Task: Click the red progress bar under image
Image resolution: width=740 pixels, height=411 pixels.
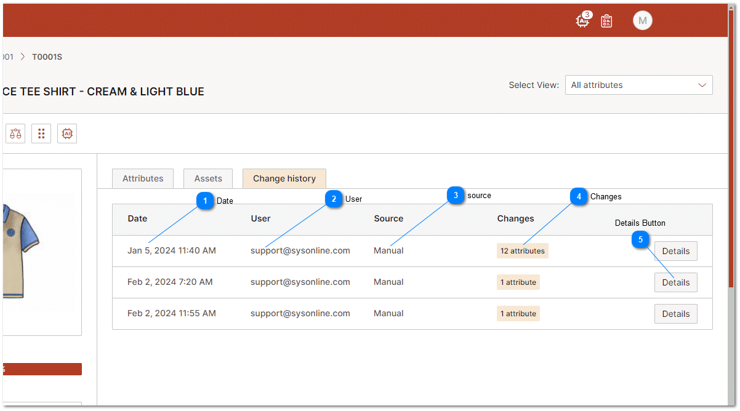Action: [x=42, y=369]
